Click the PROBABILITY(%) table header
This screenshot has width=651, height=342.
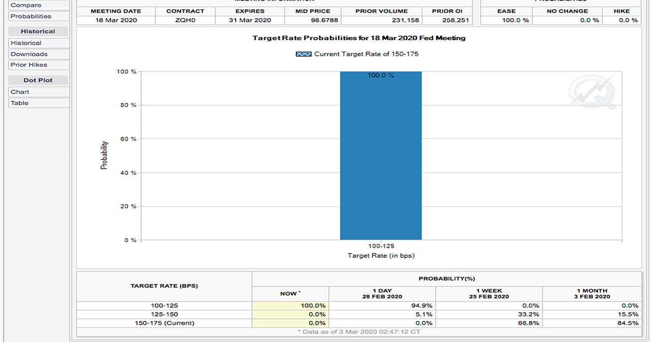447,279
